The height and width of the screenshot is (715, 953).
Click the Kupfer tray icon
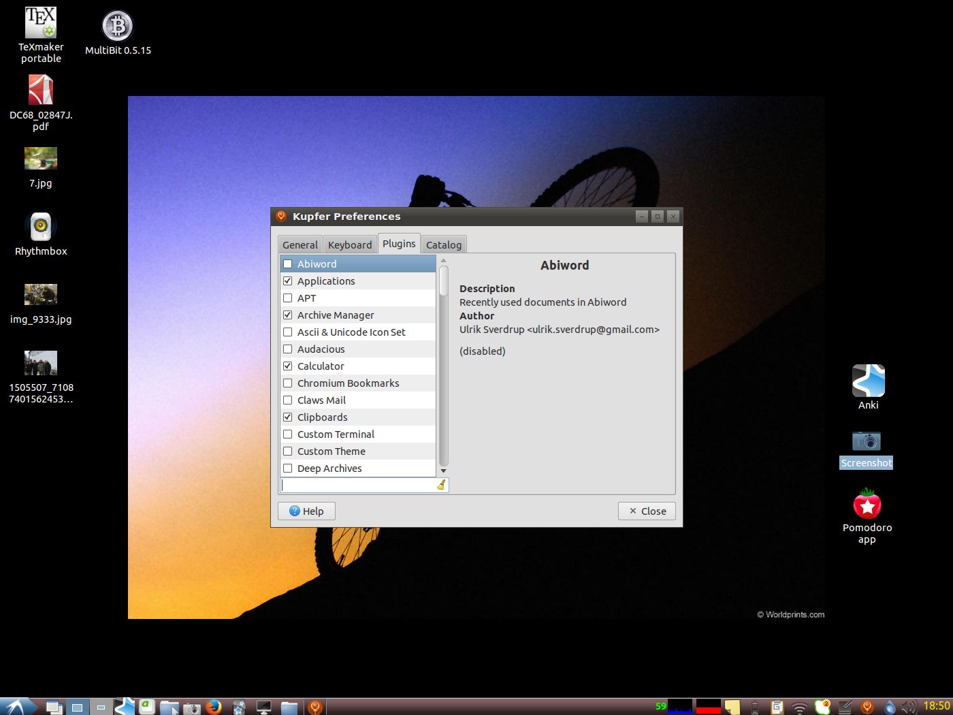pyautogui.click(x=867, y=708)
